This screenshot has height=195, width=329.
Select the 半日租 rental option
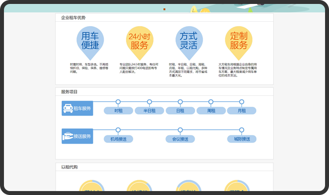click(x=149, y=111)
